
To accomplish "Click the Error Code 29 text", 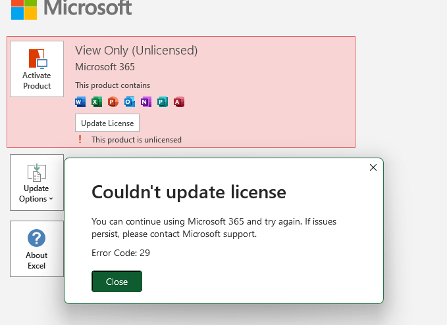I will [x=120, y=253].
